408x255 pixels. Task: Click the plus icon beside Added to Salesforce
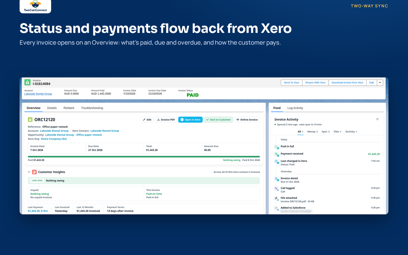276,208
